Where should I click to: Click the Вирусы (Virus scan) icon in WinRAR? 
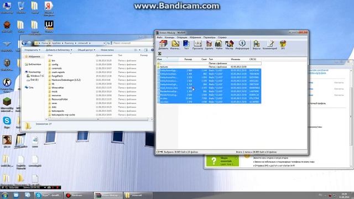point(257,45)
